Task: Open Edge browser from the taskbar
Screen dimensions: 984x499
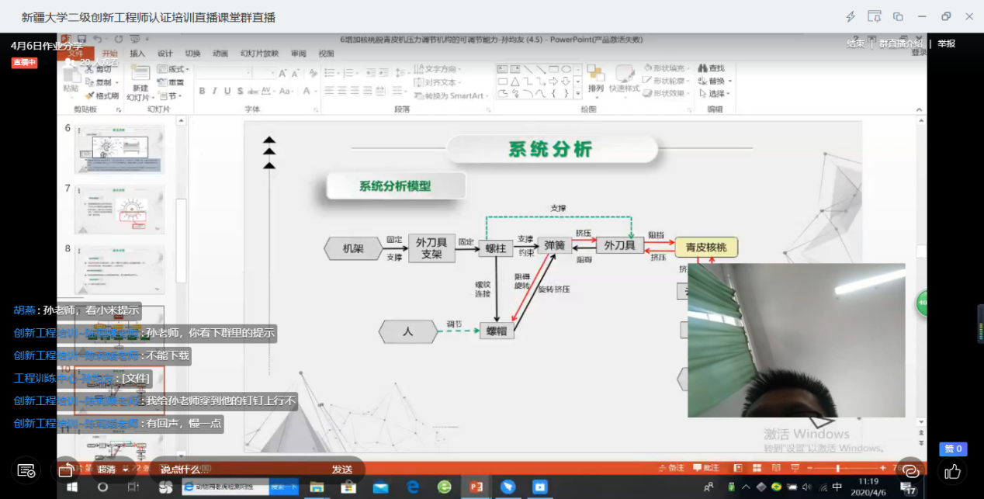Action: tap(413, 487)
